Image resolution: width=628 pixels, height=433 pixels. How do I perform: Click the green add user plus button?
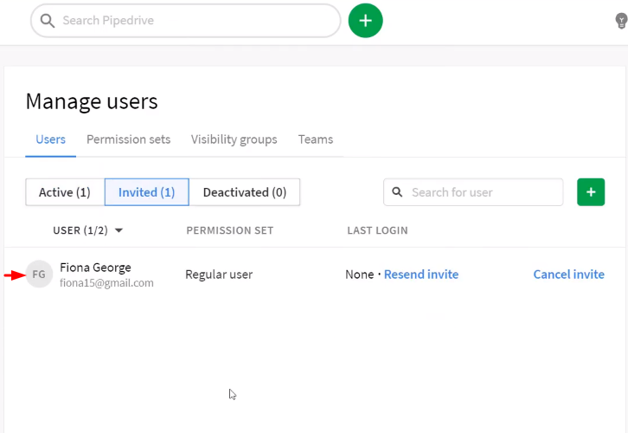pyautogui.click(x=591, y=192)
